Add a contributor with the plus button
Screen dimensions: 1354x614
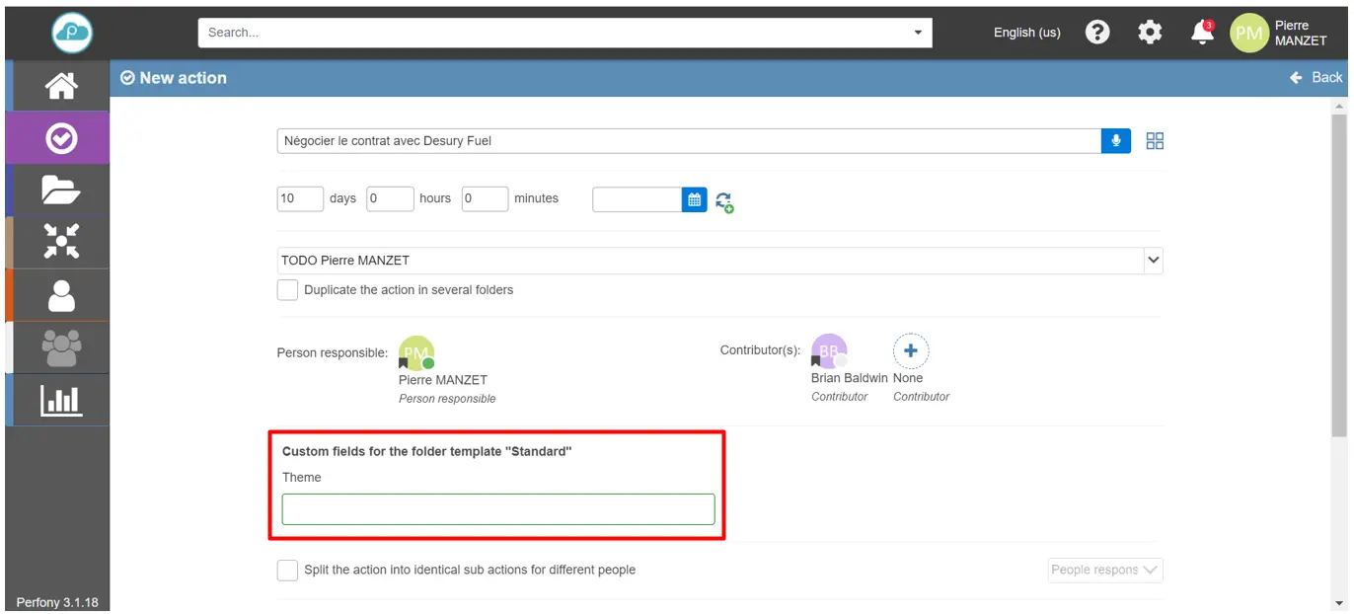910,351
